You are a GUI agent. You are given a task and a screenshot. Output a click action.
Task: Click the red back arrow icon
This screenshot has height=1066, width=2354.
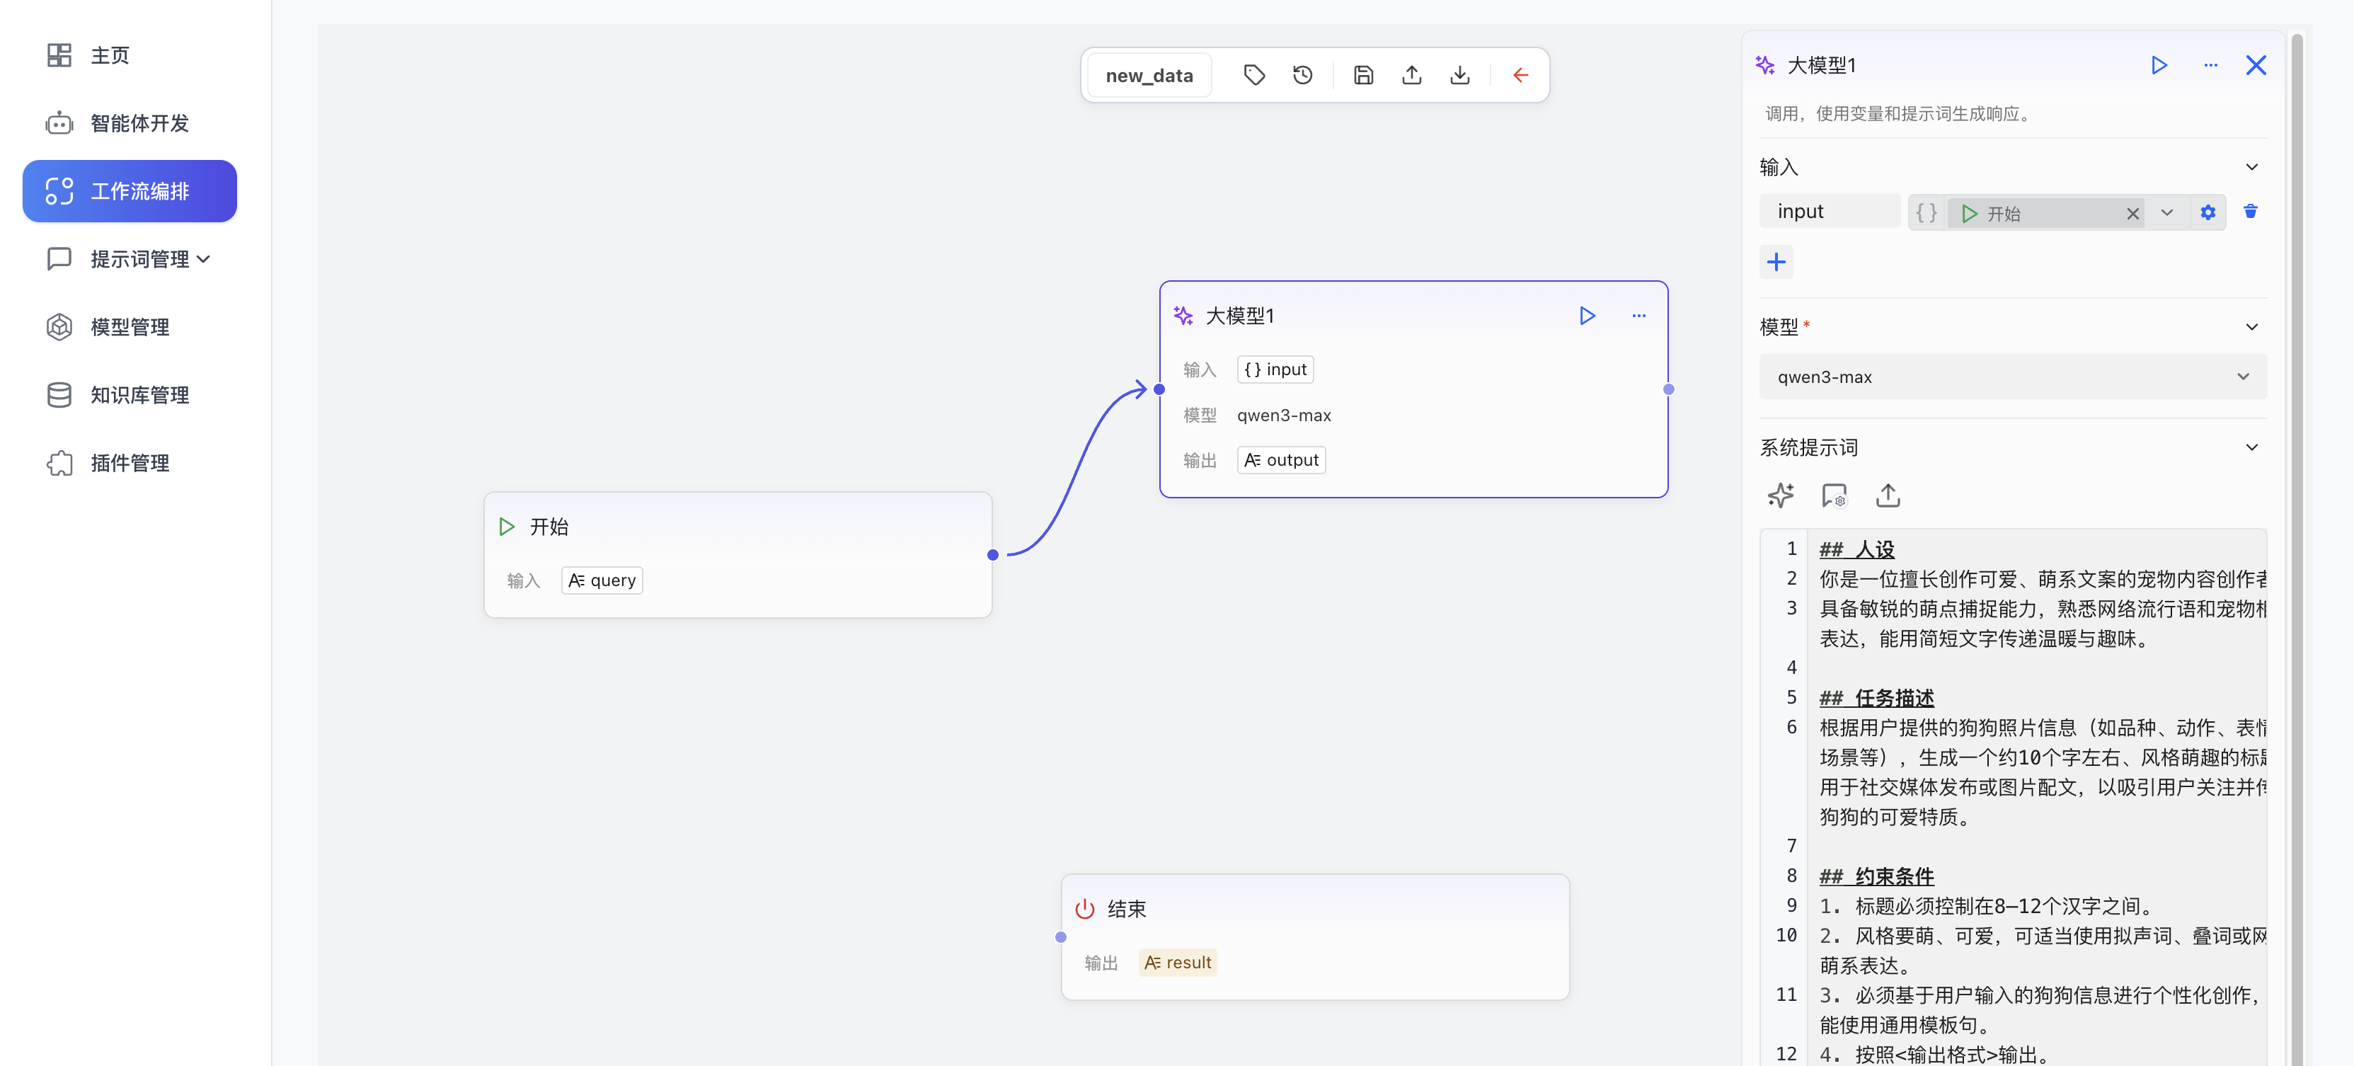click(1520, 75)
